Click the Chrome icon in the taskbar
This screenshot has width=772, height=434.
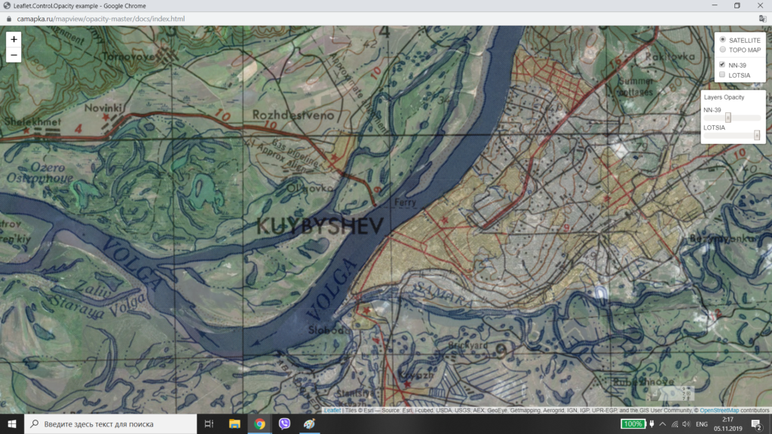pyautogui.click(x=259, y=424)
